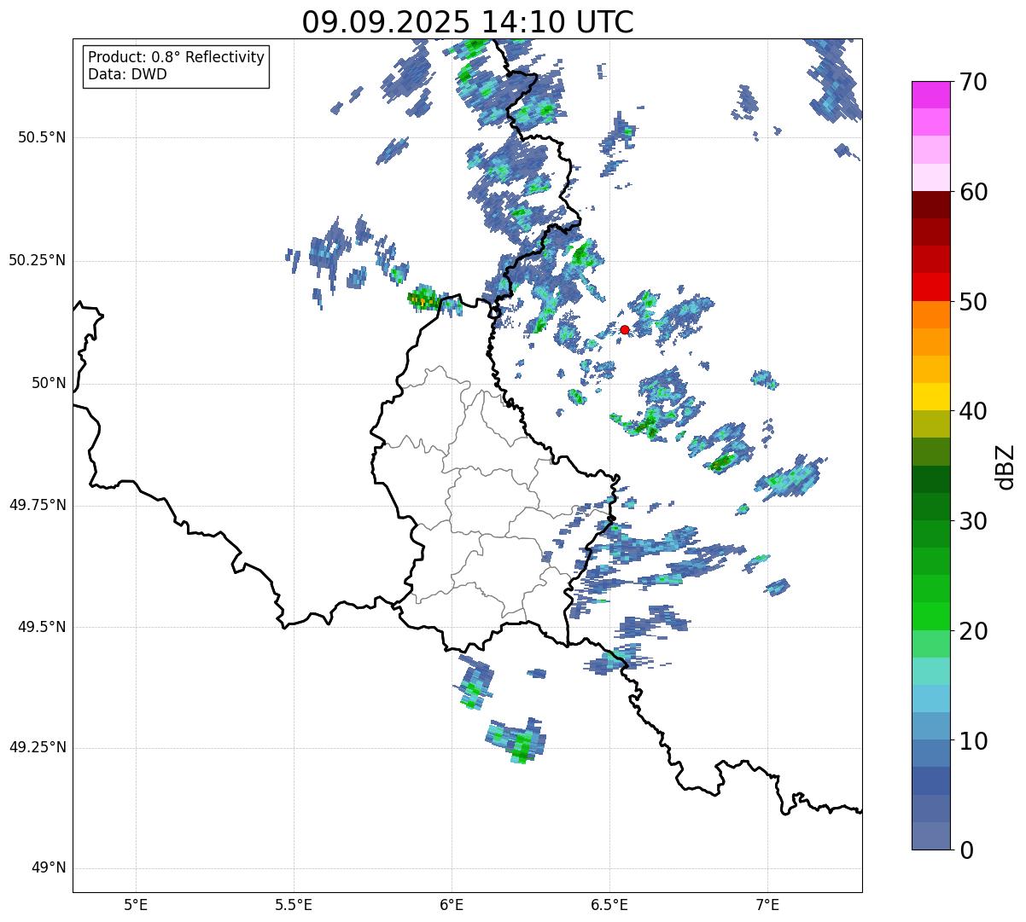Click the 40 tick on colorbar
Screen dimensions: 1026x922
coord(973,411)
